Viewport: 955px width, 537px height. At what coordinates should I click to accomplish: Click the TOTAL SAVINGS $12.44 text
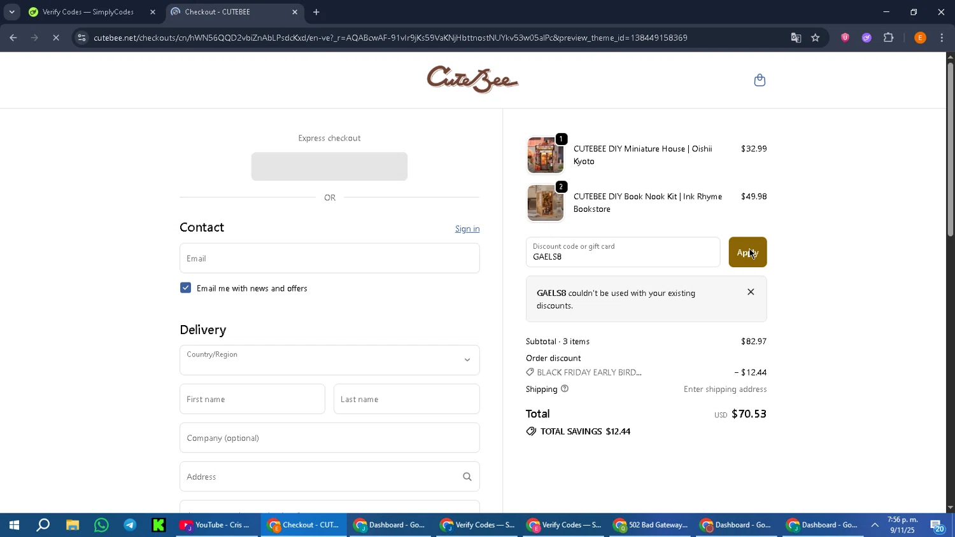585,431
